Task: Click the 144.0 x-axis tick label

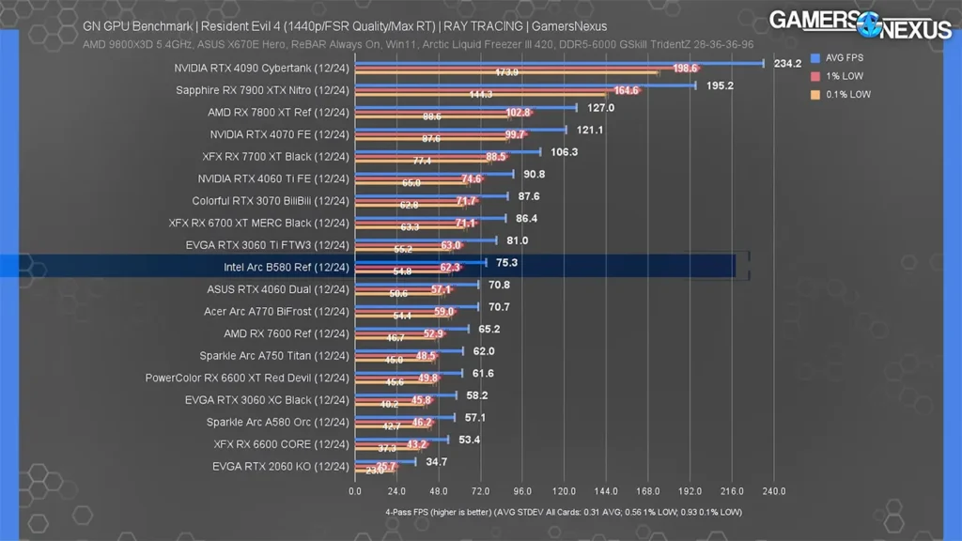Action: (x=606, y=491)
